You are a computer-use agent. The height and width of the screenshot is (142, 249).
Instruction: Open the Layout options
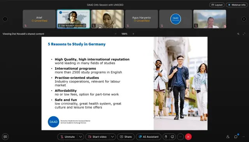217,5
